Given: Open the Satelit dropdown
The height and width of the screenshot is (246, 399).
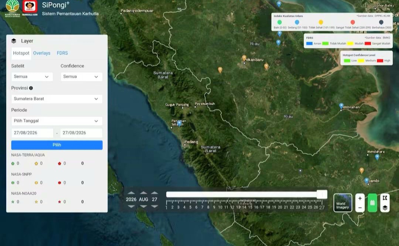Looking at the screenshot, I should pos(32,76).
